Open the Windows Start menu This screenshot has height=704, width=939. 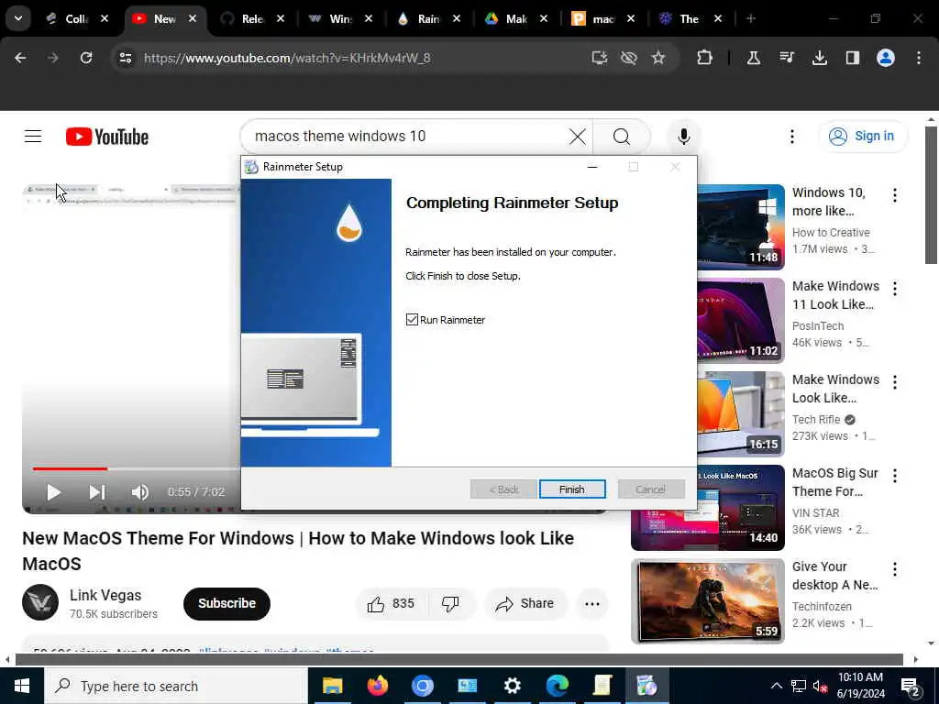[x=22, y=686]
